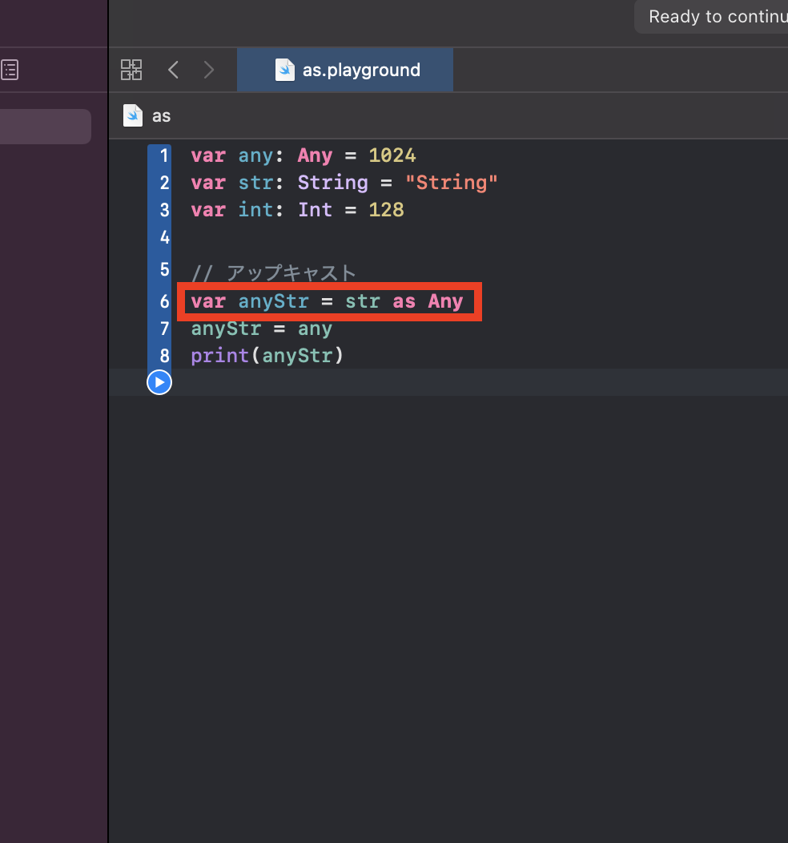The width and height of the screenshot is (788, 843).
Task: Click the print function on line 8
Action: click(219, 356)
